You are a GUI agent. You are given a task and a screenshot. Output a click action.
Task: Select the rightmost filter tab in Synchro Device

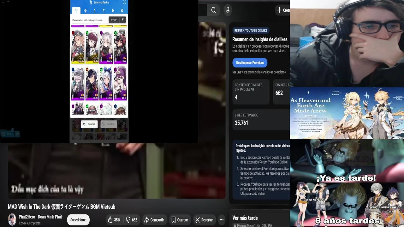pos(122,10)
